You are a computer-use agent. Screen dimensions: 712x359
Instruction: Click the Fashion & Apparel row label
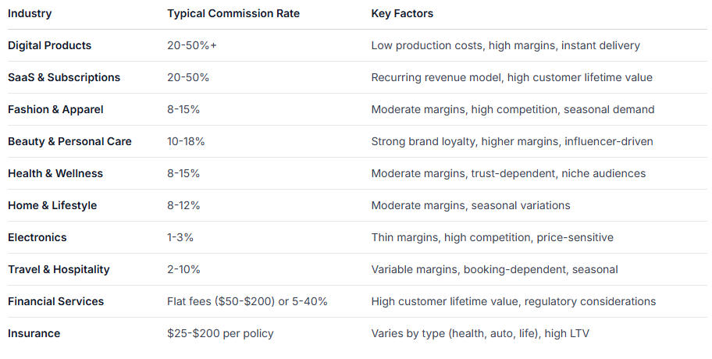pos(55,109)
